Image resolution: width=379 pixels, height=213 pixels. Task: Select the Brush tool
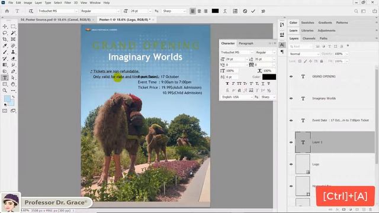coord(5,52)
